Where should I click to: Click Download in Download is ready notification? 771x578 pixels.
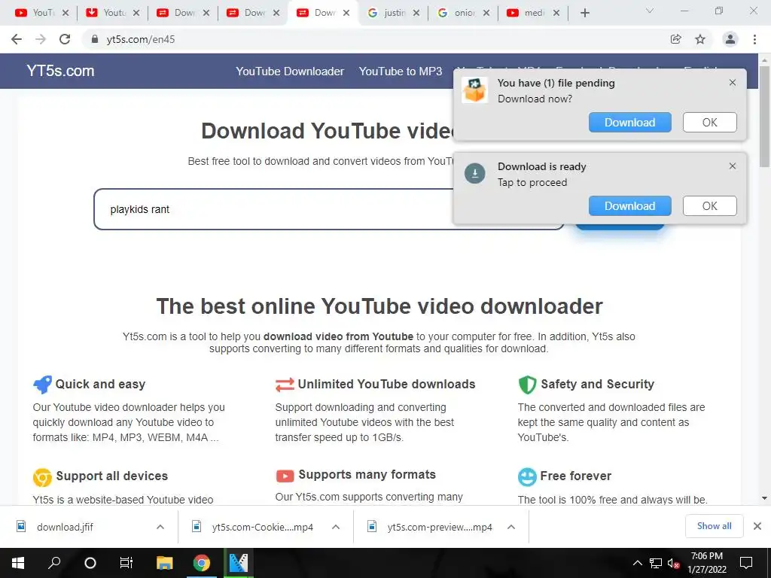click(x=630, y=206)
